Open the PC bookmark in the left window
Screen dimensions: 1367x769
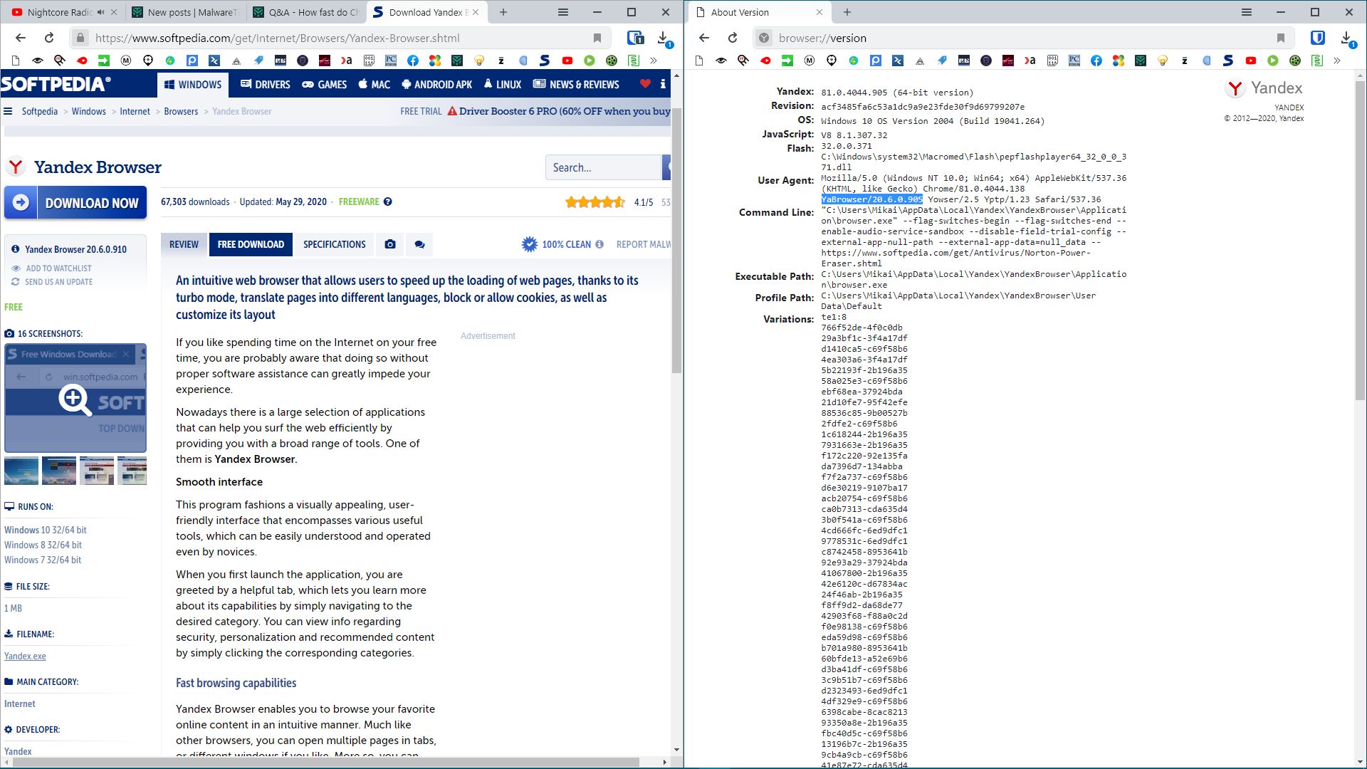[391, 61]
